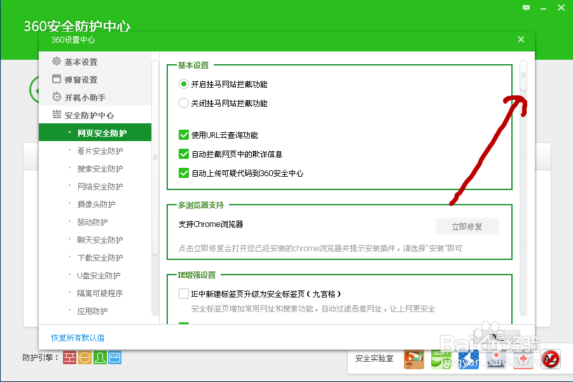Open the red AD-block lab tool icon
Image resolution: width=573 pixels, height=382 pixels.
pyautogui.click(x=551, y=359)
